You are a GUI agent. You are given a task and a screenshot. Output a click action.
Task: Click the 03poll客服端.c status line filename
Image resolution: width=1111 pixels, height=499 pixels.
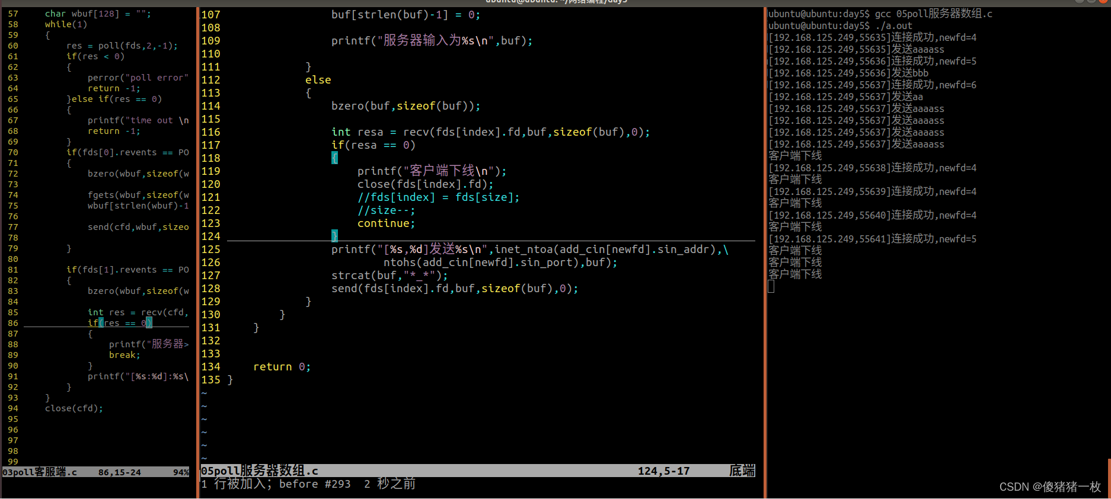click(x=40, y=472)
